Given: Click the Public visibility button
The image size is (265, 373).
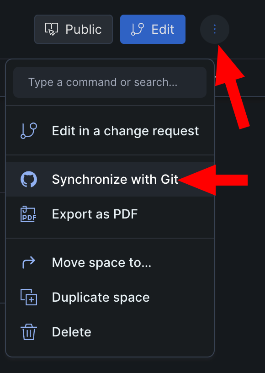Looking at the screenshot, I should 73,29.
